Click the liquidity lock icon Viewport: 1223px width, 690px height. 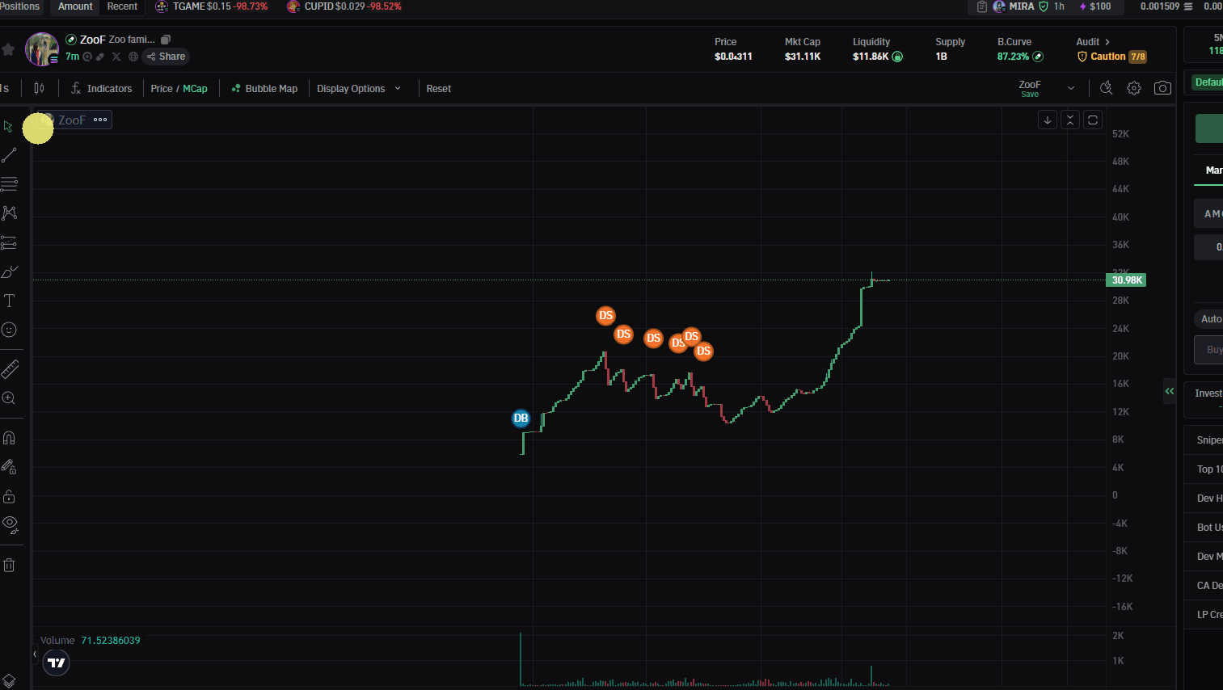(x=897, y=57)
